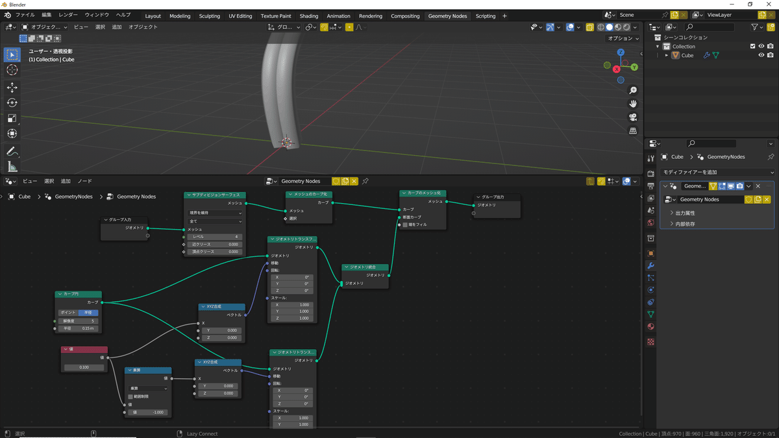This screenshot has width=779, height=438.
Task: Activate the 3D Cursor tool
Action: (x=12, y=70)
